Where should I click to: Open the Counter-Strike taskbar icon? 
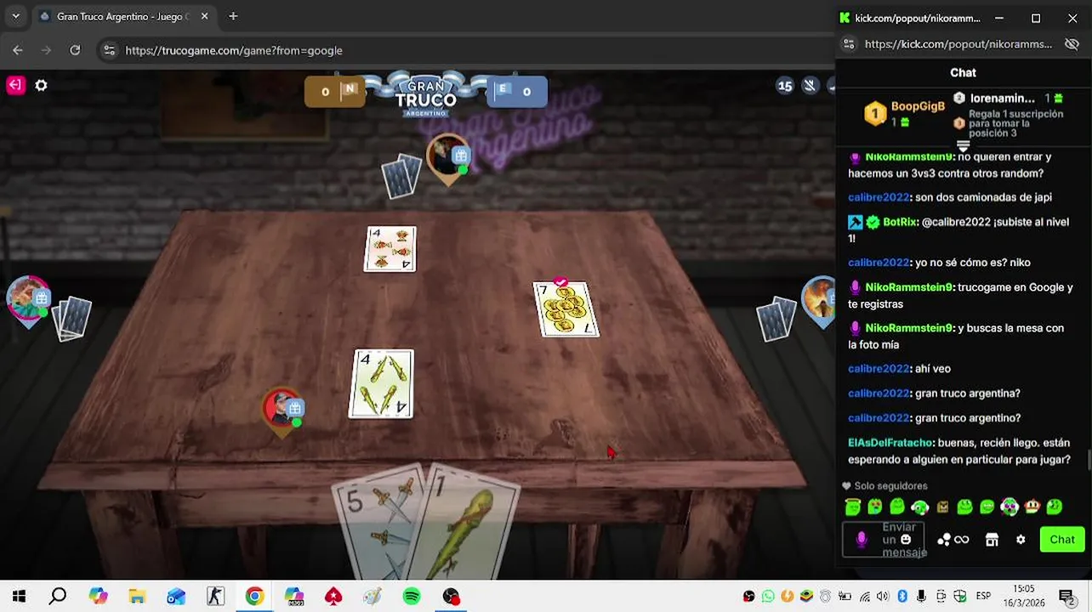coord(215,596)
